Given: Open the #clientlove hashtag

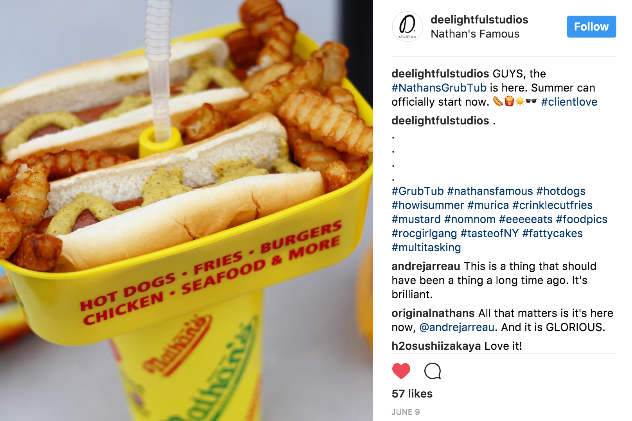Looking at the screenshot, I should point(569,102).
